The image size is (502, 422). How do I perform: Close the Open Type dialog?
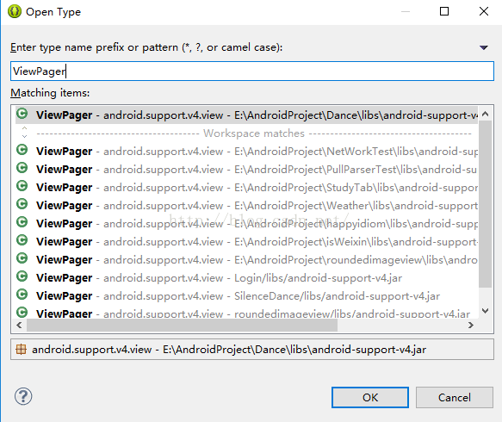coord(484,11)
